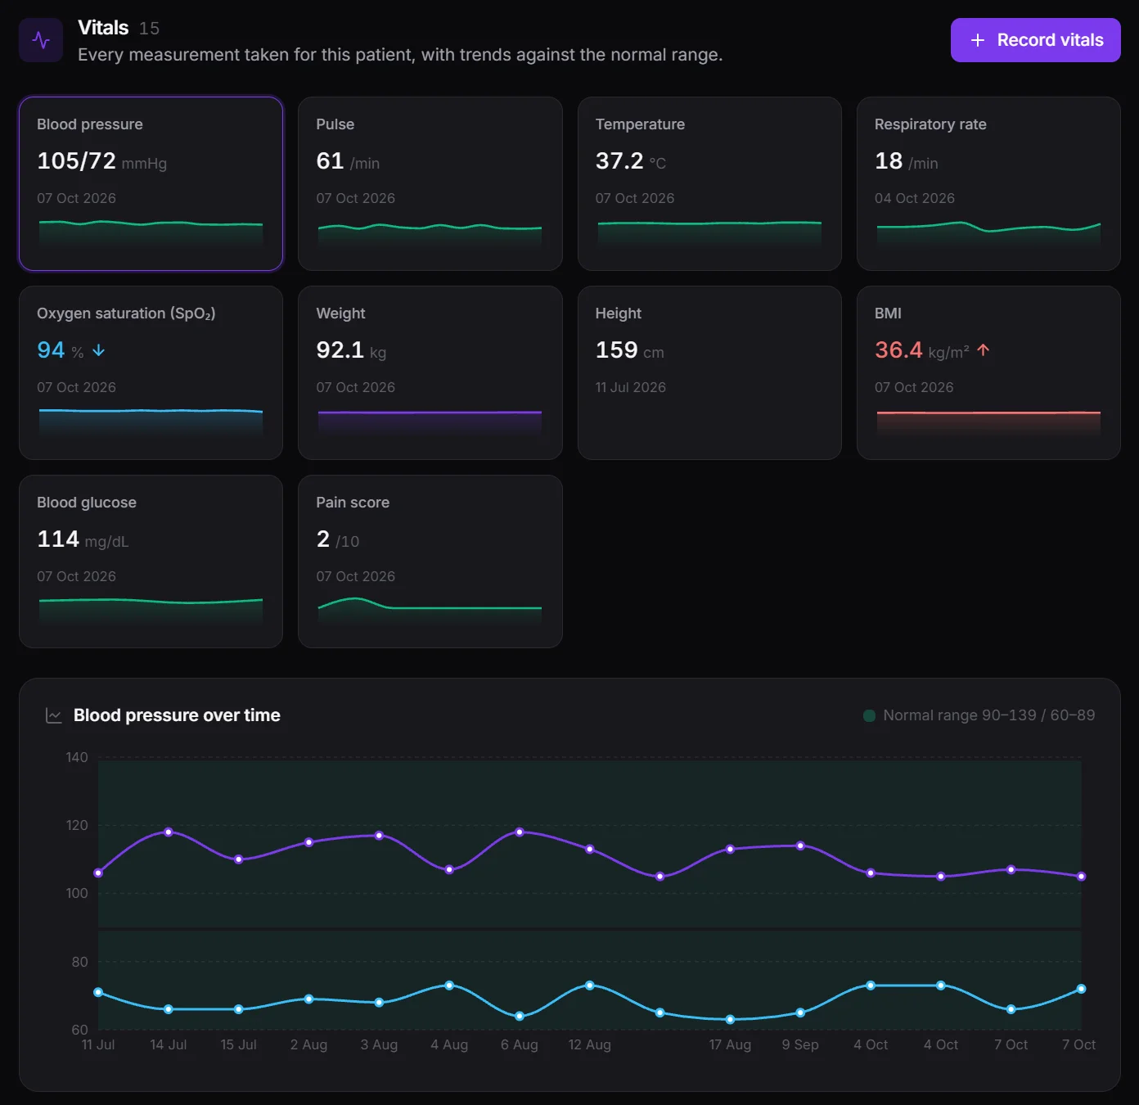Click the "9 Sep" x-axis label
The height and width of the screenshot is (1105, 1139).
coord(800,1044)
